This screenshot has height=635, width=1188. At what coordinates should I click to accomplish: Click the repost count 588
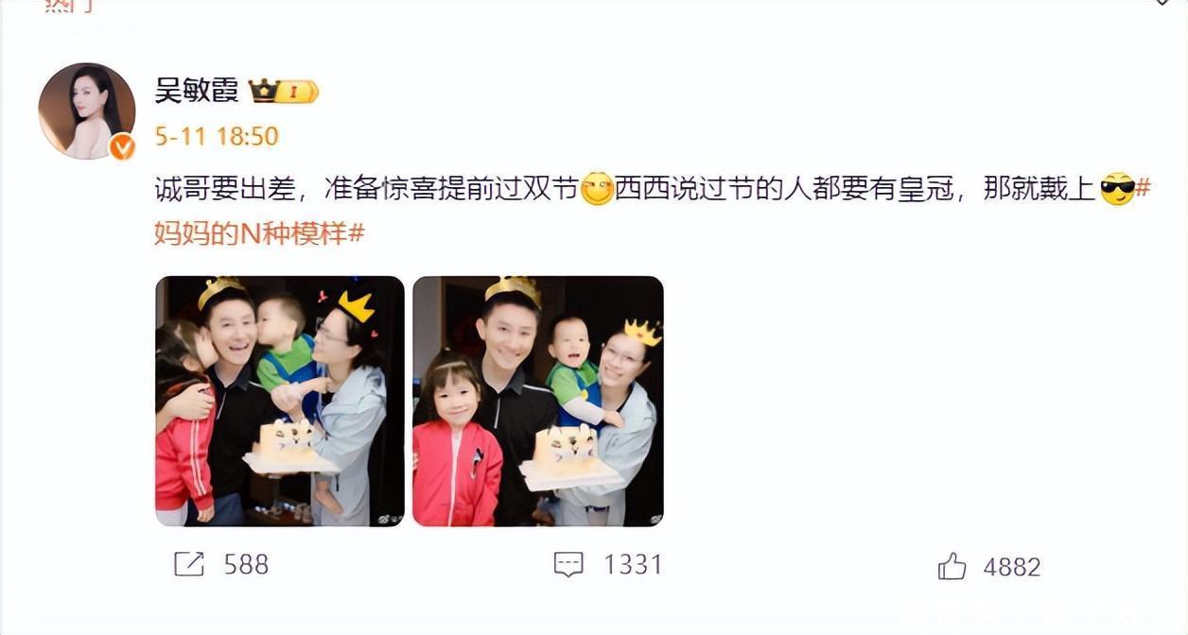click(246, 565)
